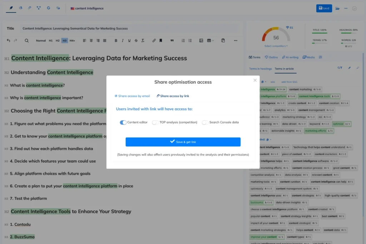Click the insert image icon
Image resolution: width=366 pixels, height=244 pixels.
pos(201,41)
